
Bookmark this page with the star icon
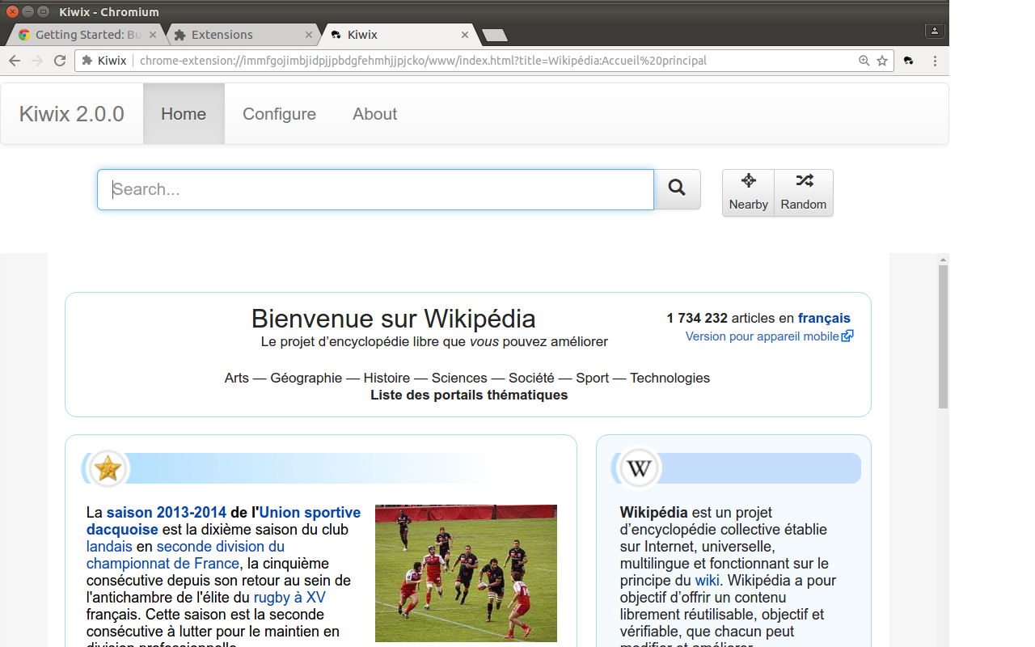882,61
